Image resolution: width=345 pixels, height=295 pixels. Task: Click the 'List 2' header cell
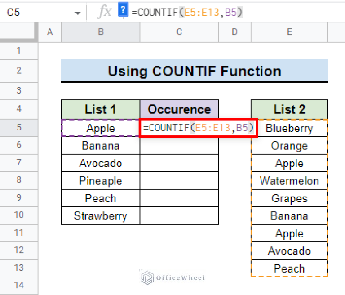pyautogui.click(x=289, y=109)
